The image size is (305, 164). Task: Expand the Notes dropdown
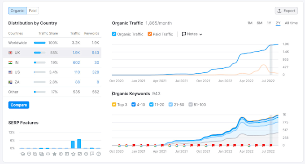(x=192, y=34)
